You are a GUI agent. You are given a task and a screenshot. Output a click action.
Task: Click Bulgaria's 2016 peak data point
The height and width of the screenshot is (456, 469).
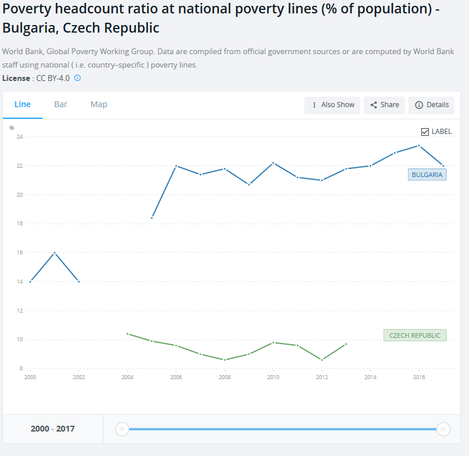pos(419,146)
